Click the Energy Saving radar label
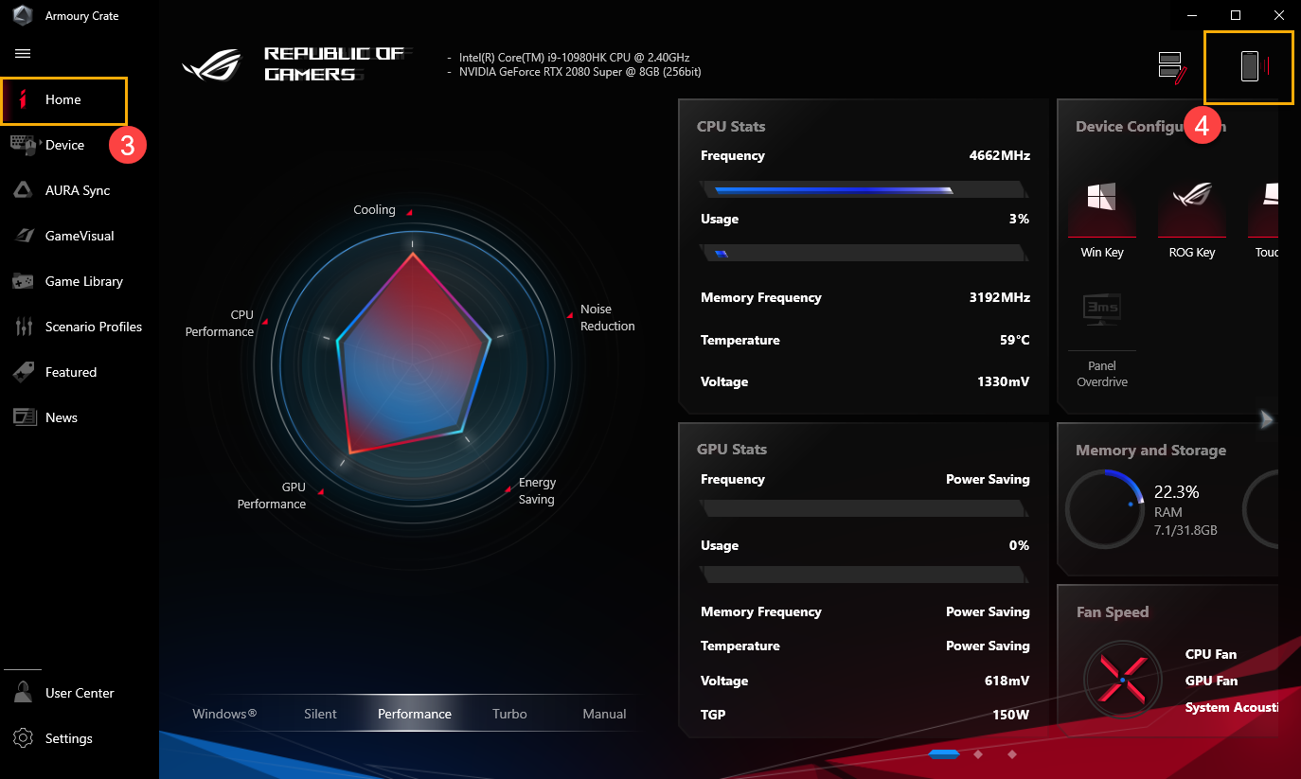Image resolution: width=1301 pixels, height=779 pixels. pos(537,491)
